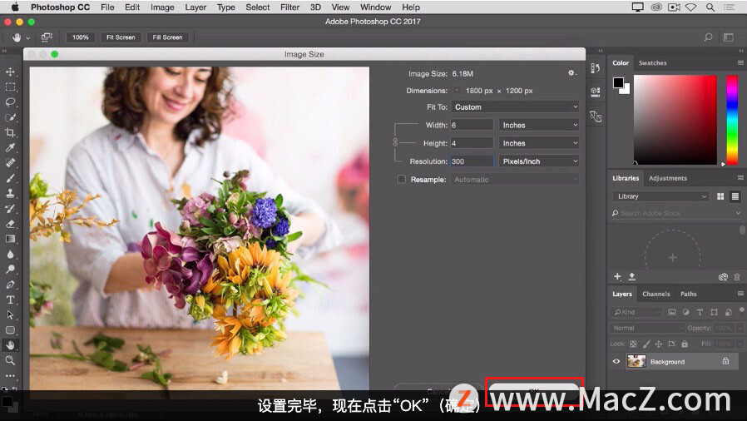Select the Horizontal Type tool
This screenshot has width=747, height=421.
10,300
